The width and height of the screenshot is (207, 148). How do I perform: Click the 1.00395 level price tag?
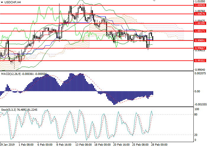[x=199, y=23]
